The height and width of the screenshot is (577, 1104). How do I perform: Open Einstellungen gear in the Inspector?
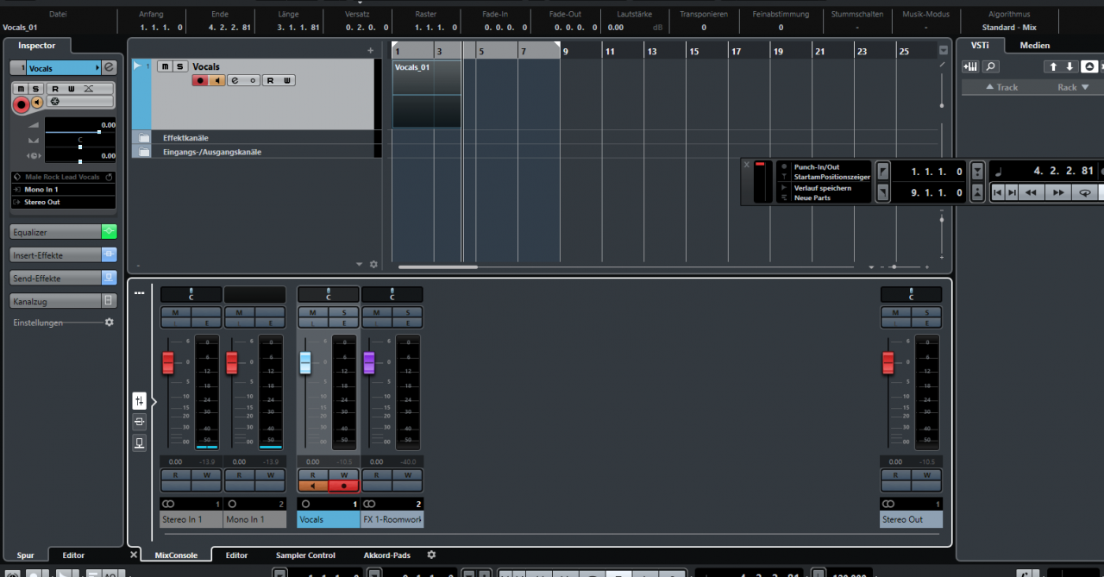[x=109, y=323]
